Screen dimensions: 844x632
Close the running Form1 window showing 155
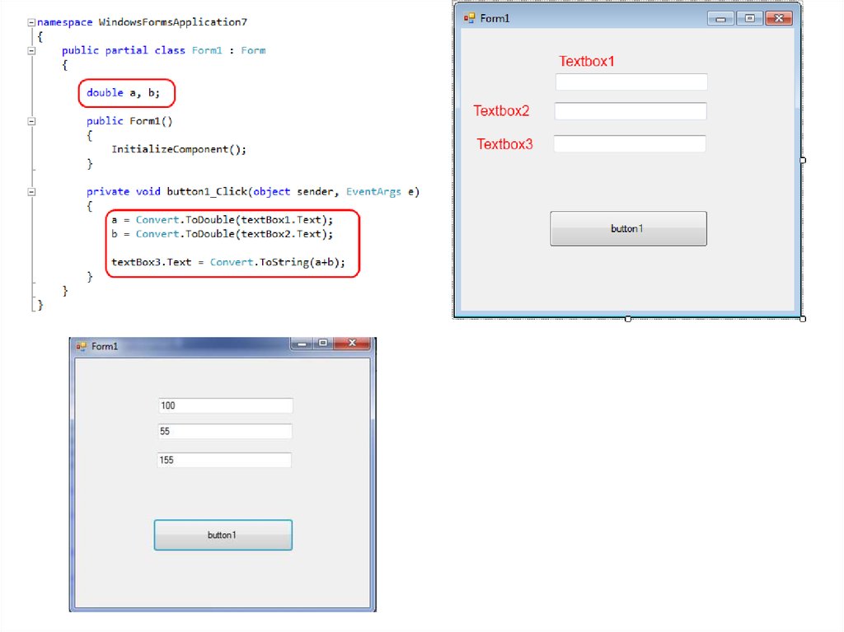pos(354,344)
